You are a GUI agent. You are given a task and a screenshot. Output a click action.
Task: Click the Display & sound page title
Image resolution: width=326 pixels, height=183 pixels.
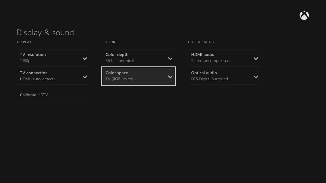[45, 33]
